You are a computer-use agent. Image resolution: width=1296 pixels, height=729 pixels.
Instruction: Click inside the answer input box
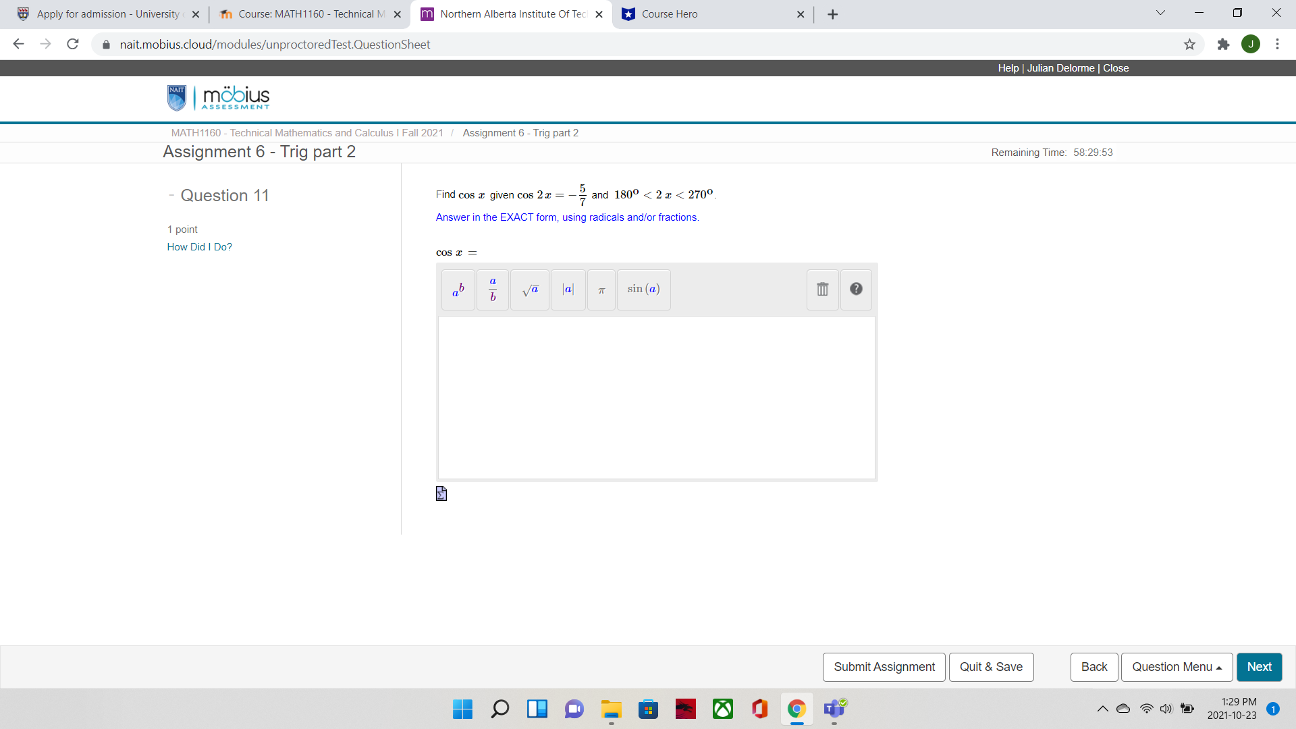click(655, 397)
